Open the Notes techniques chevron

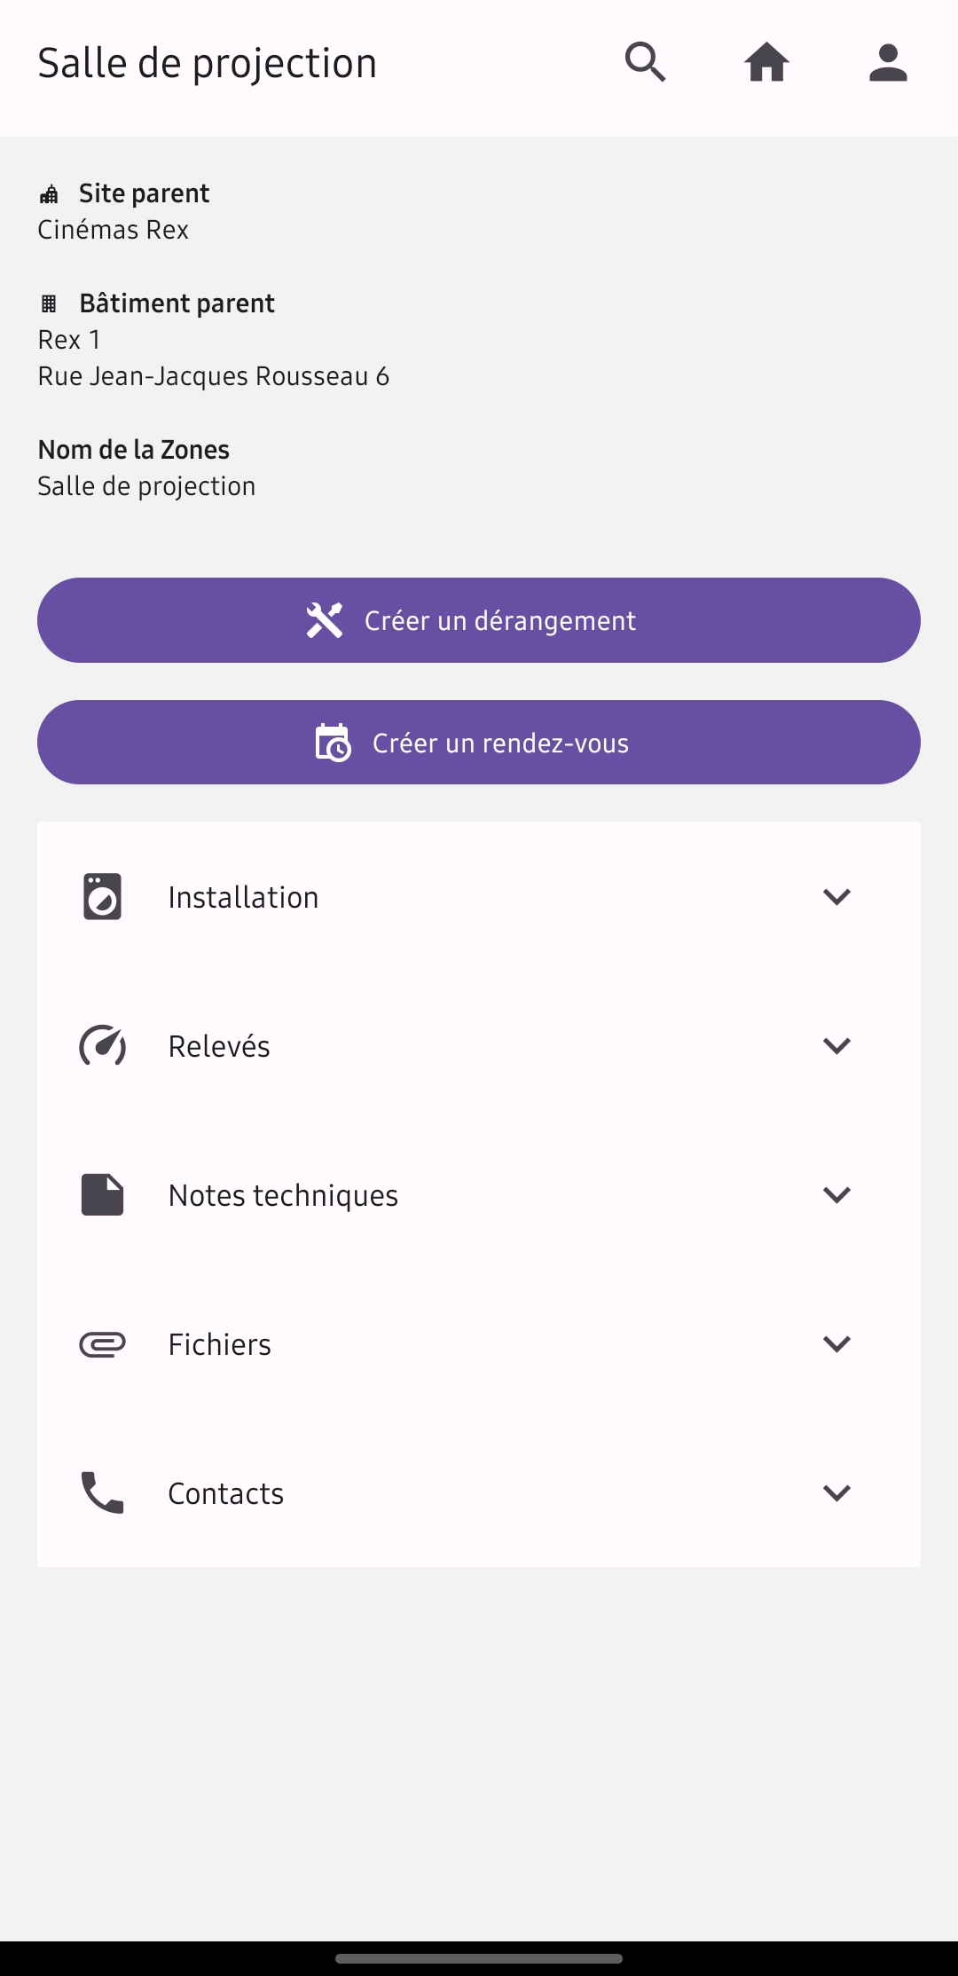(x=836, y=1194)
